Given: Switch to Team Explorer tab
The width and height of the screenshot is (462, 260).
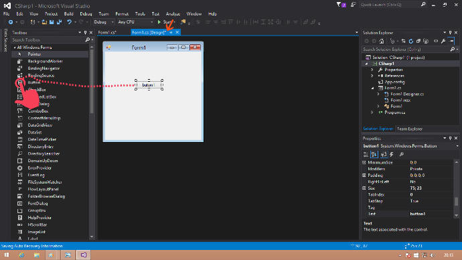Looking at the screenshot, I should [410, 129].
